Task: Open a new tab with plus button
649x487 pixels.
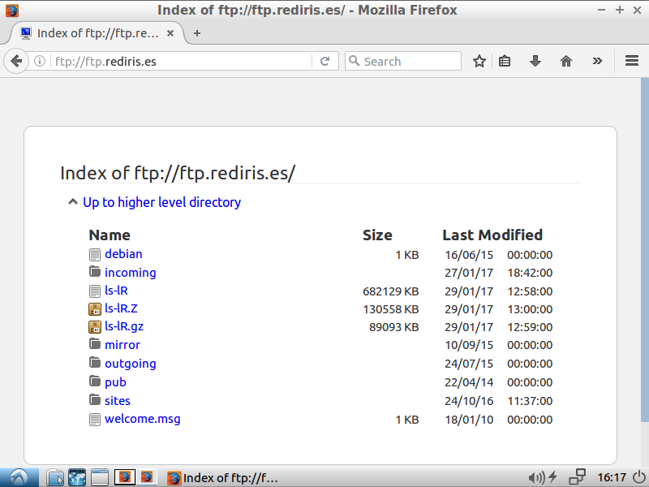Action: 196,33
